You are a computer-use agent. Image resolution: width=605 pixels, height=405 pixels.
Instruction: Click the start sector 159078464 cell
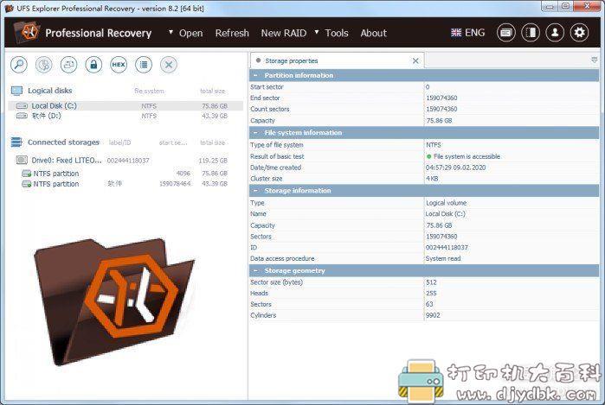tap(175, 184)
